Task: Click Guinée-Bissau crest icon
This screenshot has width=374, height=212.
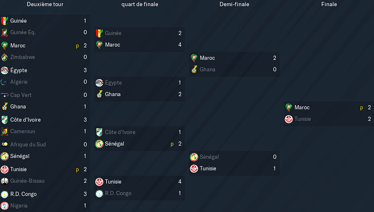Action: (5, 181)
